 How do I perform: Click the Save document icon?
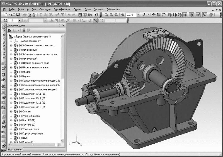pos(18,14)
